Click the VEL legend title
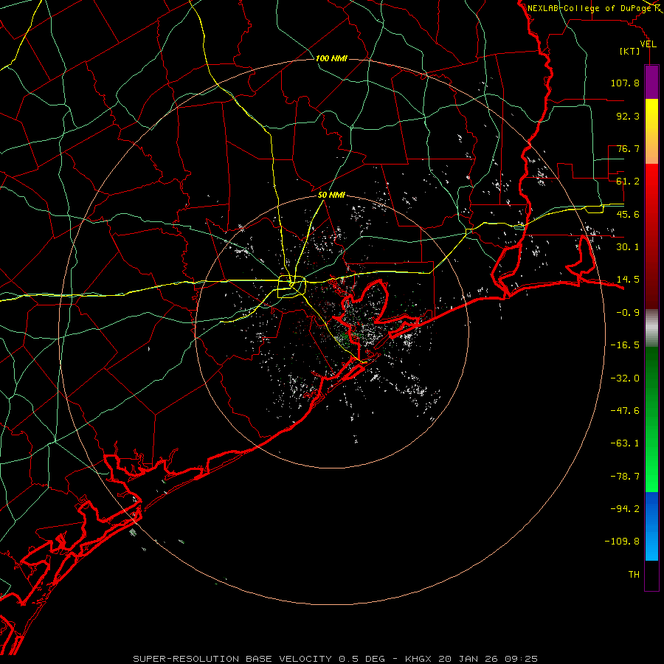664x664 pixels. pyautogui.click(x=648, y=44)
